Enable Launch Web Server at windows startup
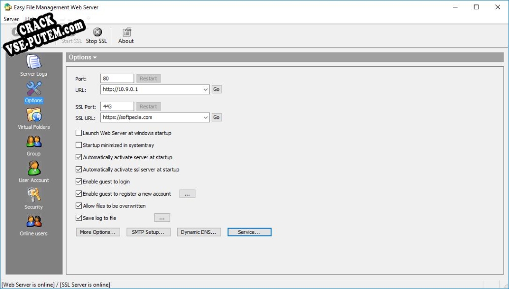 pyautogui.click(x=79, y=133)
